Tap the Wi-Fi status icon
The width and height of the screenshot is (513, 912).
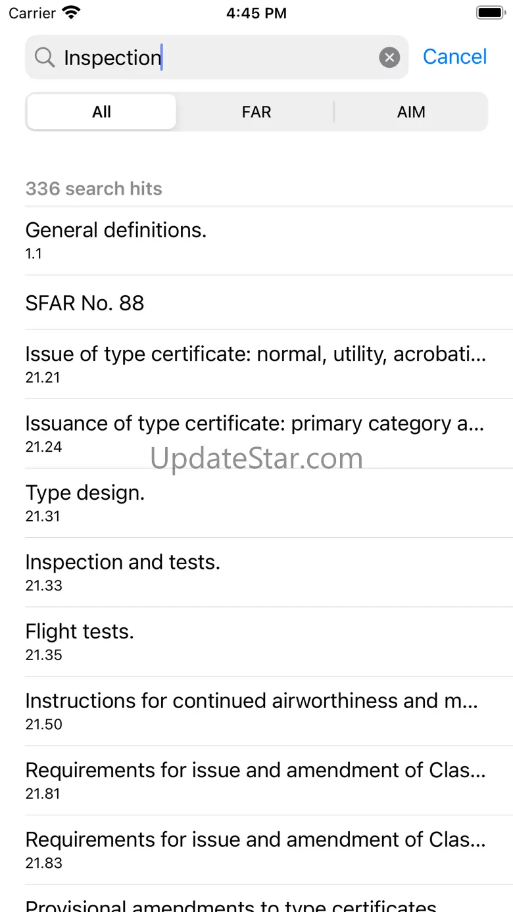click(70, 12)
